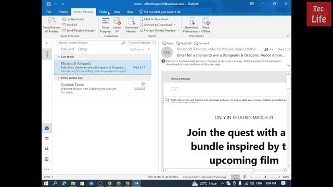
Task: Switch to Normal view in status bar
Action: 235,177
